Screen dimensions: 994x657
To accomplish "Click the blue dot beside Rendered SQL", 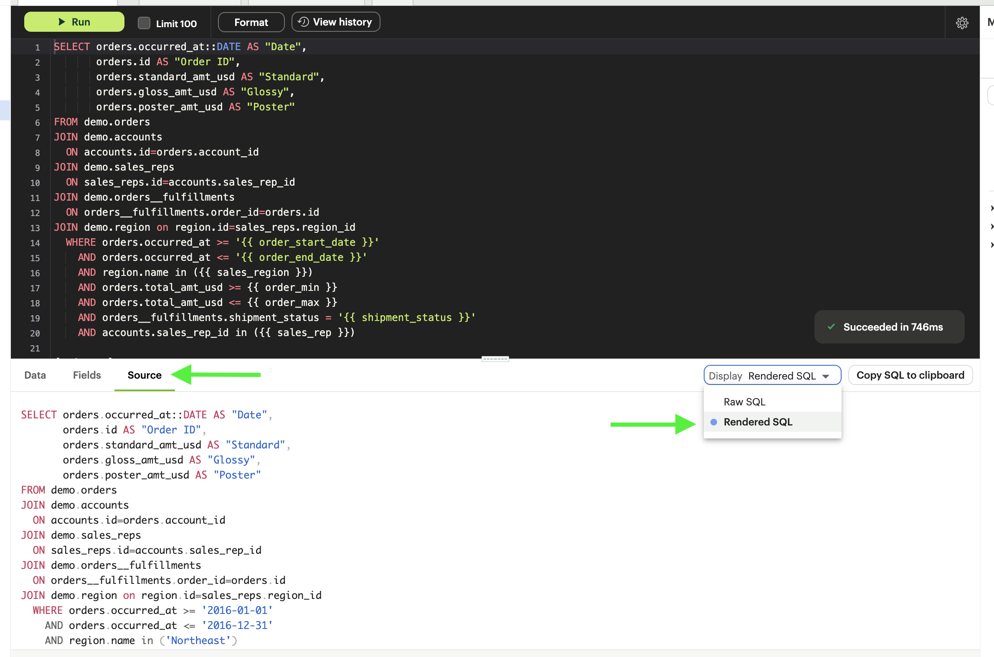I will [713, 422].
